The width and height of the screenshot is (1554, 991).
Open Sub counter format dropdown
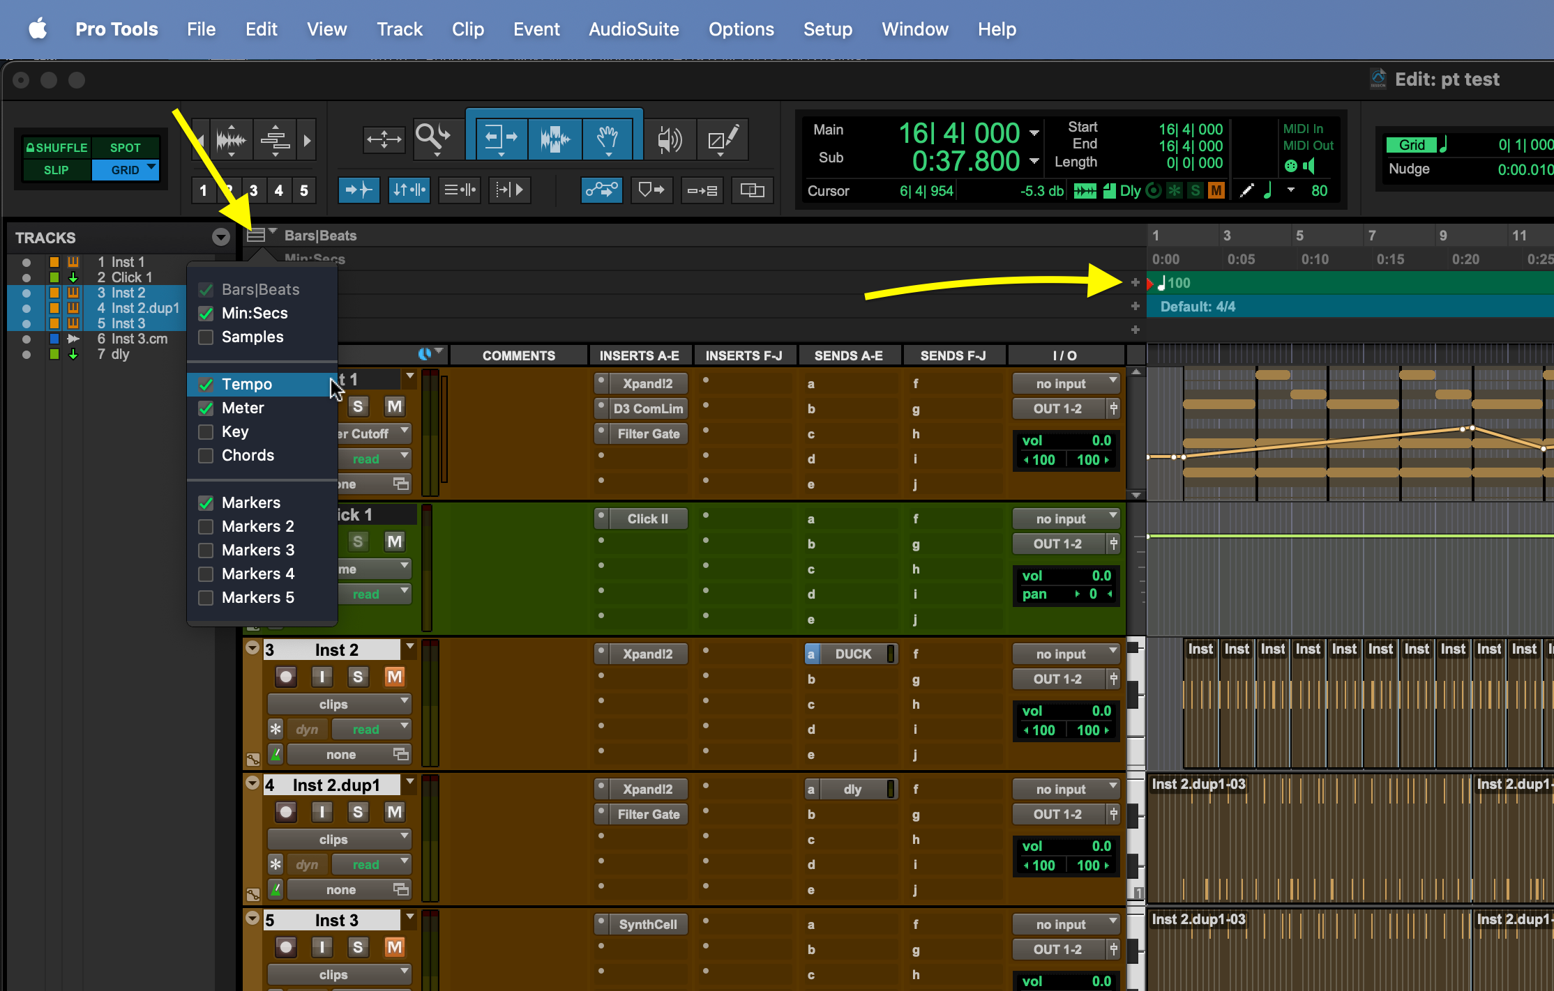pos(1034,161)
